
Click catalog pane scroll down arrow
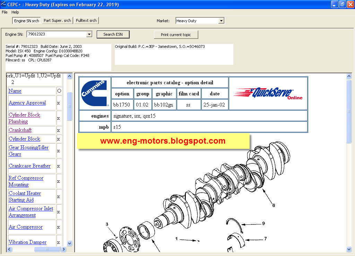click(x=349, y=249)
